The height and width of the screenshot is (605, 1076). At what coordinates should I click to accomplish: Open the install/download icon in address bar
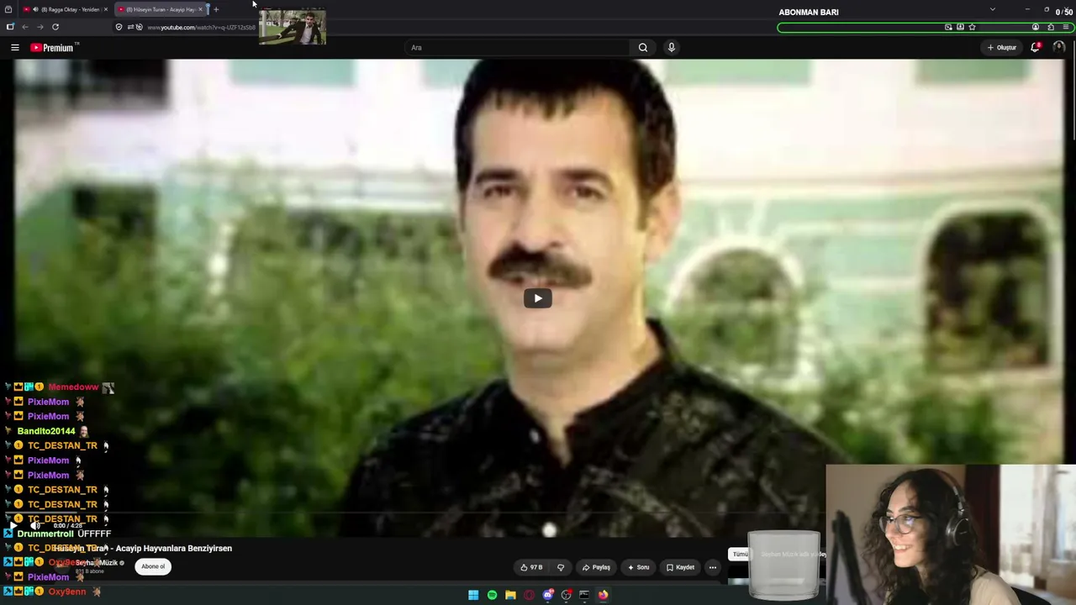[x=960, y=27]
